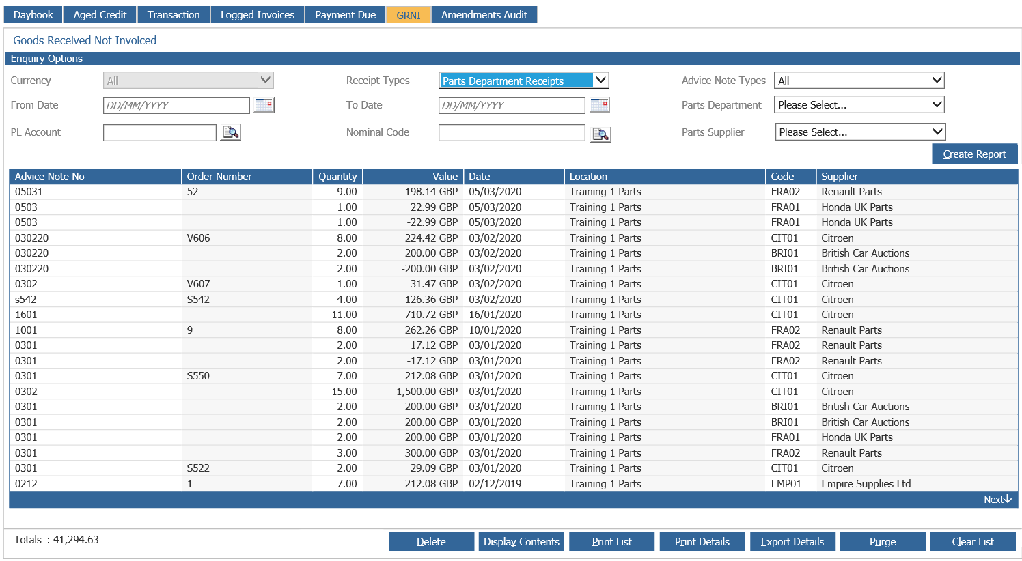The image size is (1022, 561).
Task: Open the Aged Credit tab
Action: tap(100, 15)
